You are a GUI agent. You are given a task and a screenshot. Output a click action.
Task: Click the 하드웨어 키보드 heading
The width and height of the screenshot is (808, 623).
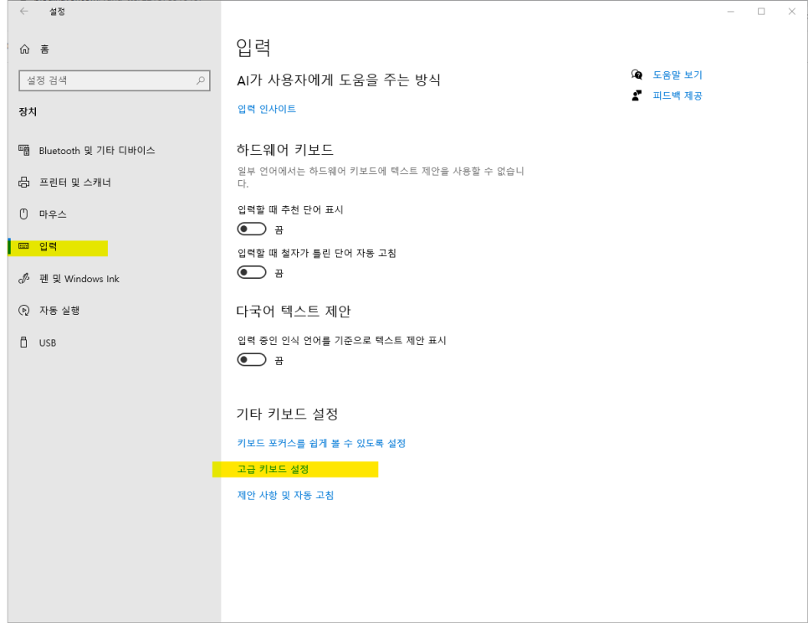tap(285, 150)
